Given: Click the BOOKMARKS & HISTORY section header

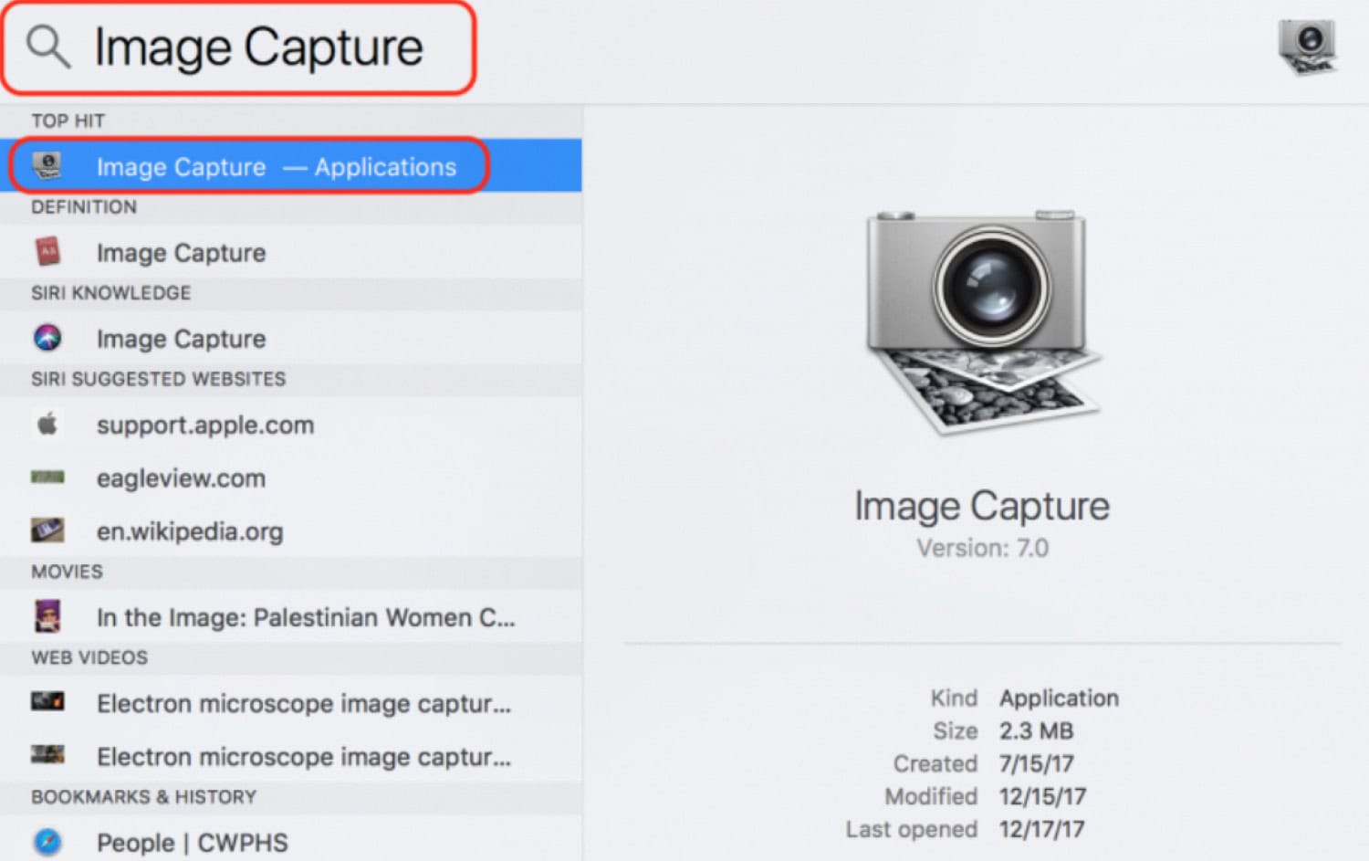Looking at the screenshot, I should point(144,797).
